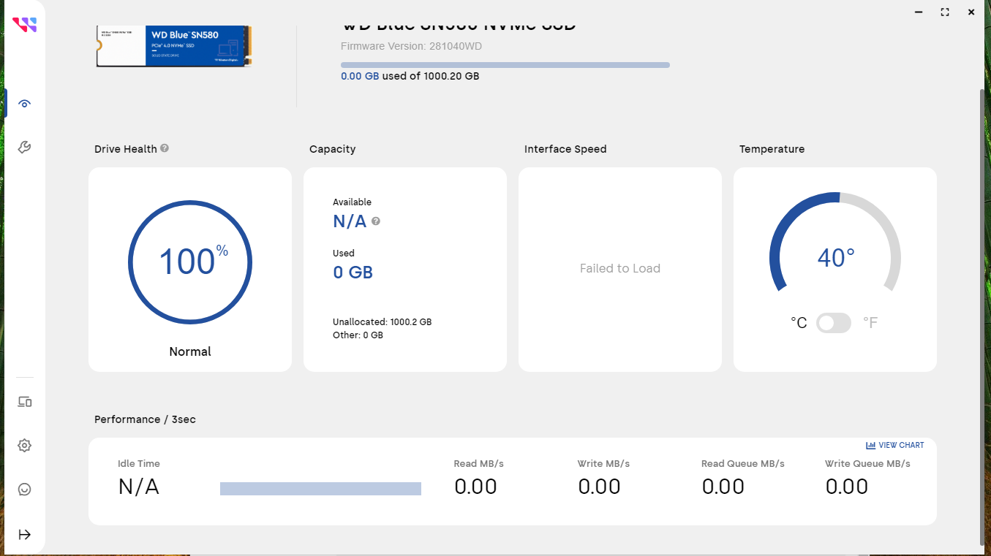Click the vertical scrollbar on the right
Image resolution: width=991 pixels, height=556 pixels.
tap(981, 317)
